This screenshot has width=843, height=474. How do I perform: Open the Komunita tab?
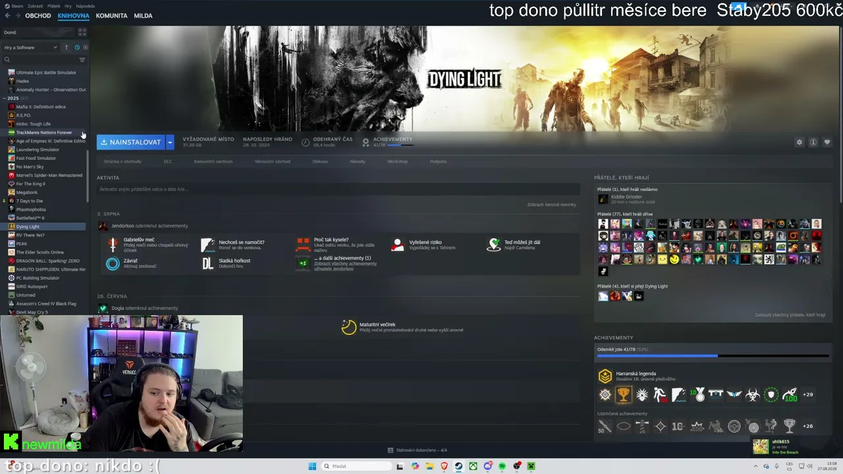[x=111, y=16]
